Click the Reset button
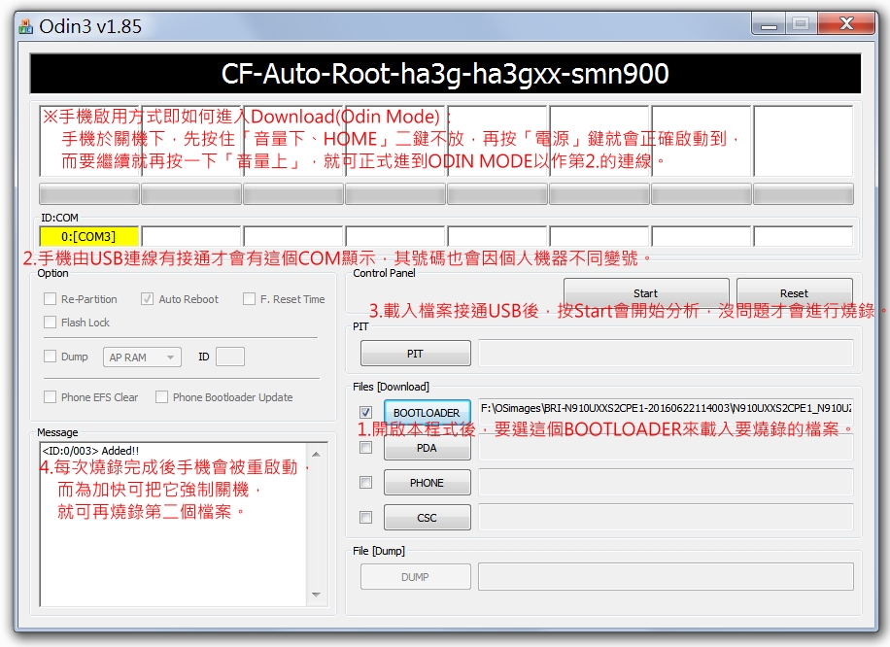Viewport: 890px width, 647px height. [x=794, y=292]
